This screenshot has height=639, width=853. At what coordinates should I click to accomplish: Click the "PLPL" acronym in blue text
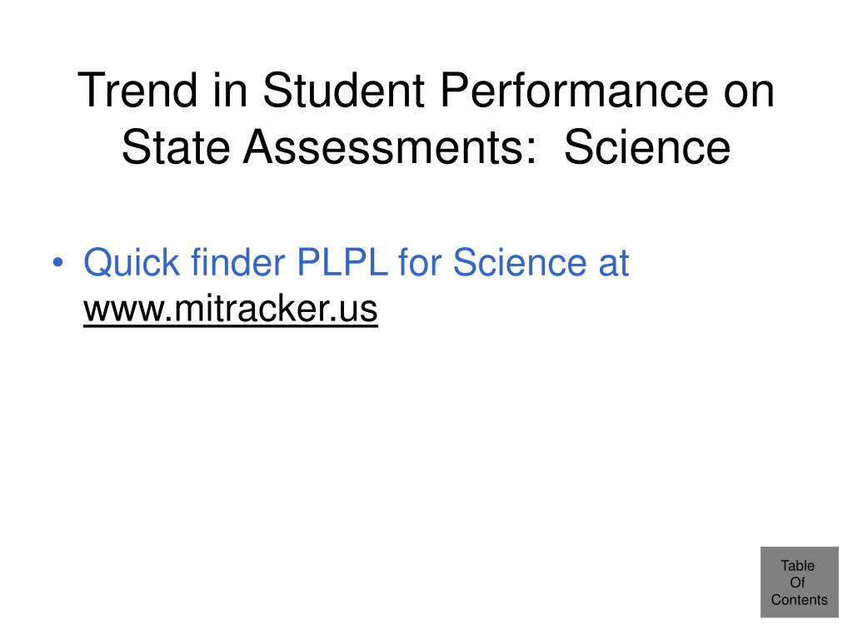tap(342, 262)
